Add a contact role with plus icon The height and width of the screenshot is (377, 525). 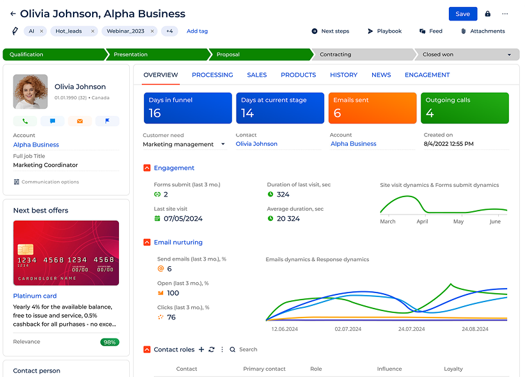201,349
